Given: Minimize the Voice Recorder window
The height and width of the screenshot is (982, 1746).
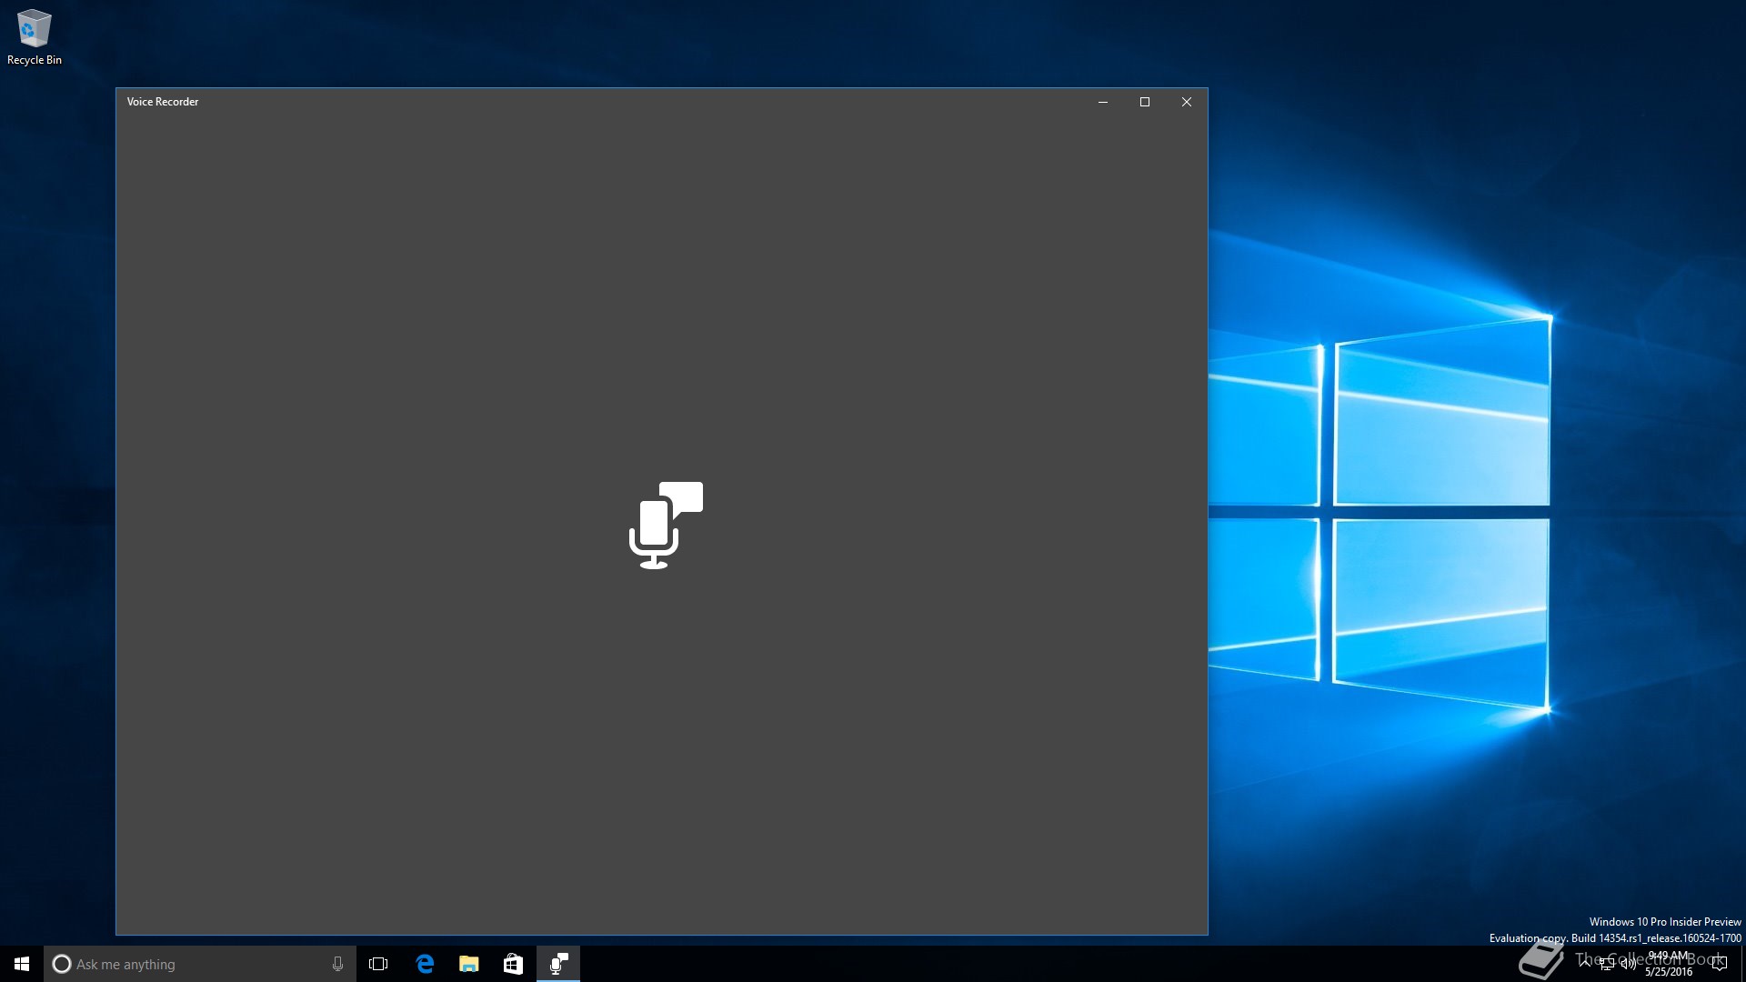Looking at the screenshot, I should [x=1103, y=102].
